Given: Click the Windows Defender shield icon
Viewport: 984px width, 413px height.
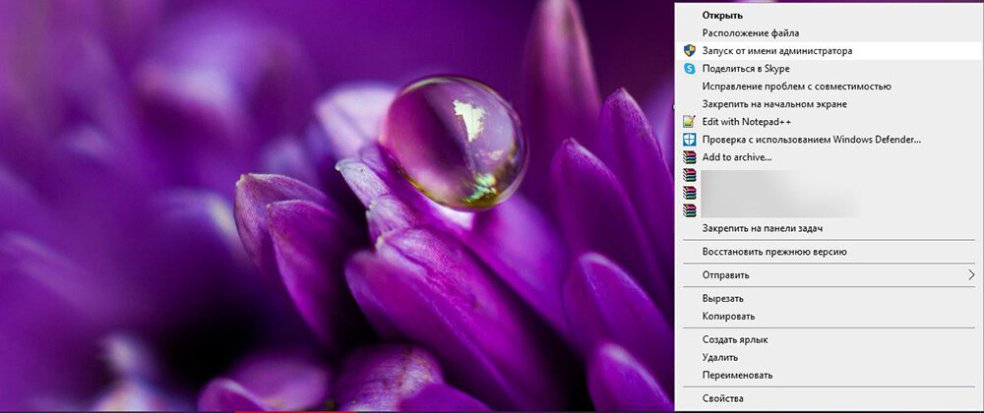Looking at the screenshot, I should click(x=689, y=139).
